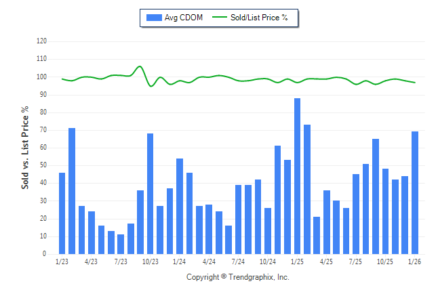The width and height of the screenshot is (438, 294).
Task: Click the 100 y-axis label
Action: pos(41,77)
